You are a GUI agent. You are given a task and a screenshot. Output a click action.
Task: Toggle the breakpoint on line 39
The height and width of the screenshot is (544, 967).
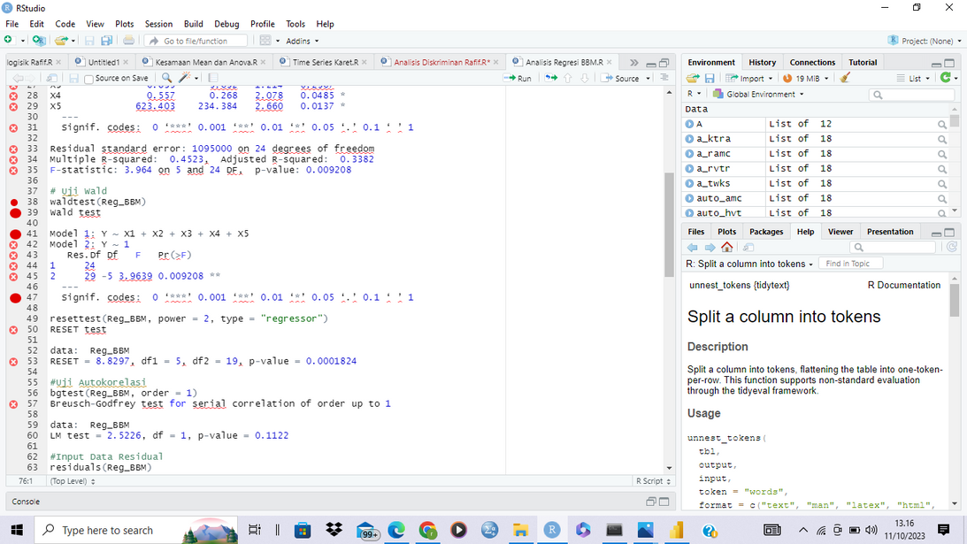click(x=14, y=213)
